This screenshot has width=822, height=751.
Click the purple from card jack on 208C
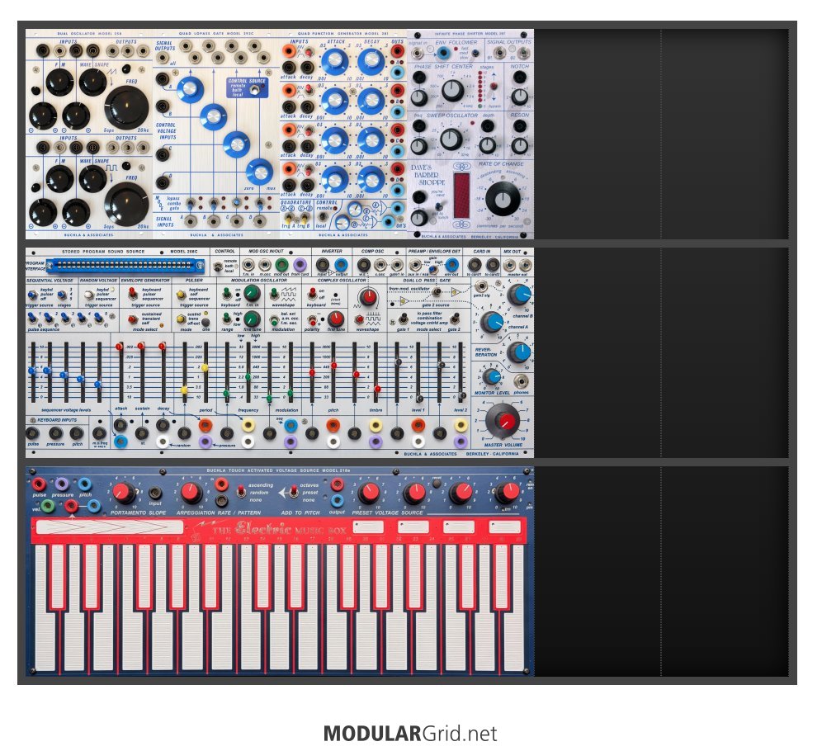(x=300, y=265)
